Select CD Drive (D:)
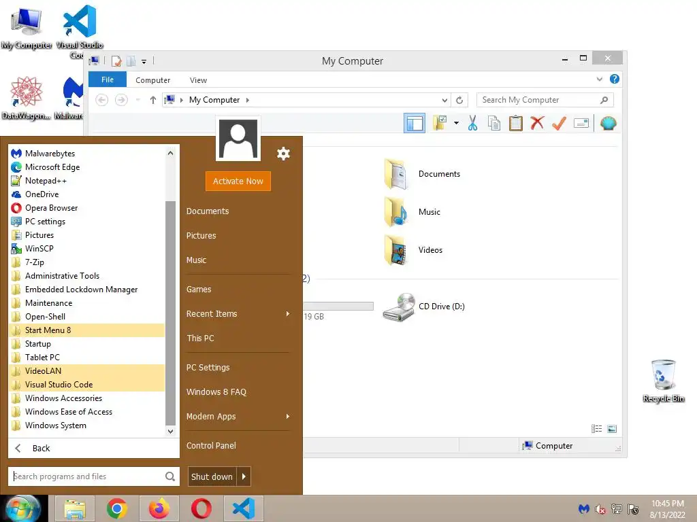 [x=423, y=307]
